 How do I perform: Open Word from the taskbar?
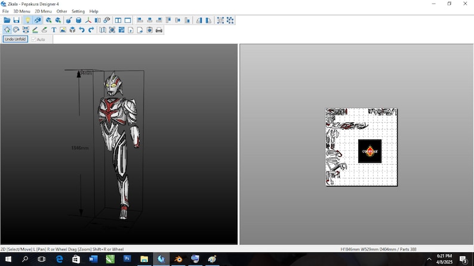93,259
